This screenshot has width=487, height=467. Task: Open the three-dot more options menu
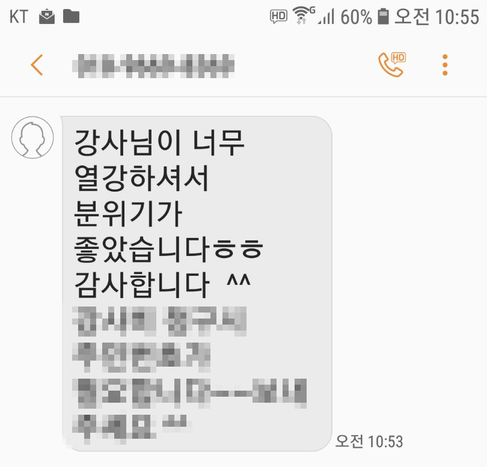click(445, 65)
